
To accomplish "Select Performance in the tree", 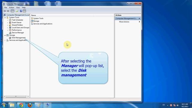I will [x=17, y=30].
